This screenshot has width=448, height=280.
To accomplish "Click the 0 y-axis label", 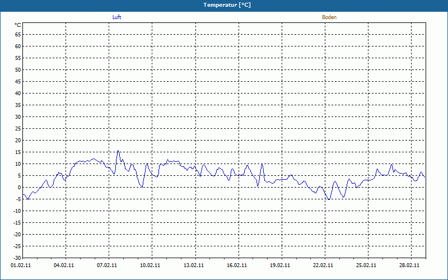I will coord(20,188).
